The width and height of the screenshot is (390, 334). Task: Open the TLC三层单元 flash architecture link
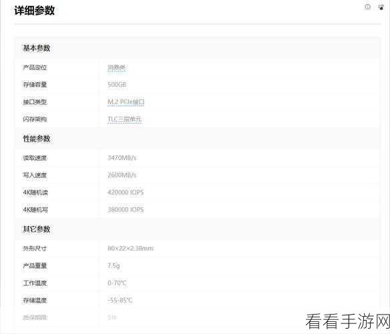[125, 119]
